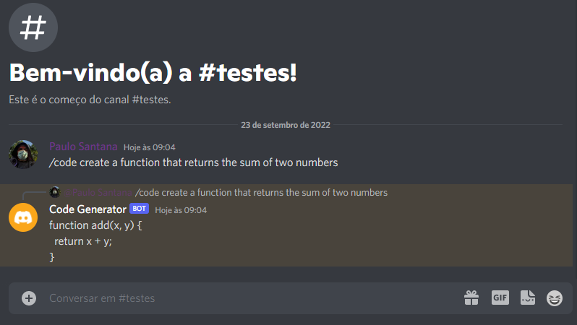This screenshot has width=577, height=325.
Task: Click the small avatar in reply preview
Action: (54, 192)
